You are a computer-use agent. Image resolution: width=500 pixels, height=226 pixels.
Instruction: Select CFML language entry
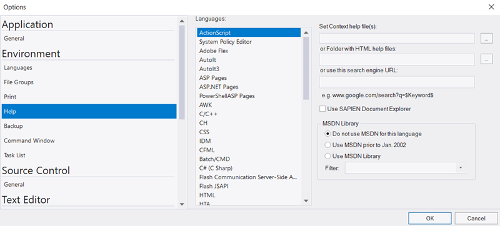249,150
